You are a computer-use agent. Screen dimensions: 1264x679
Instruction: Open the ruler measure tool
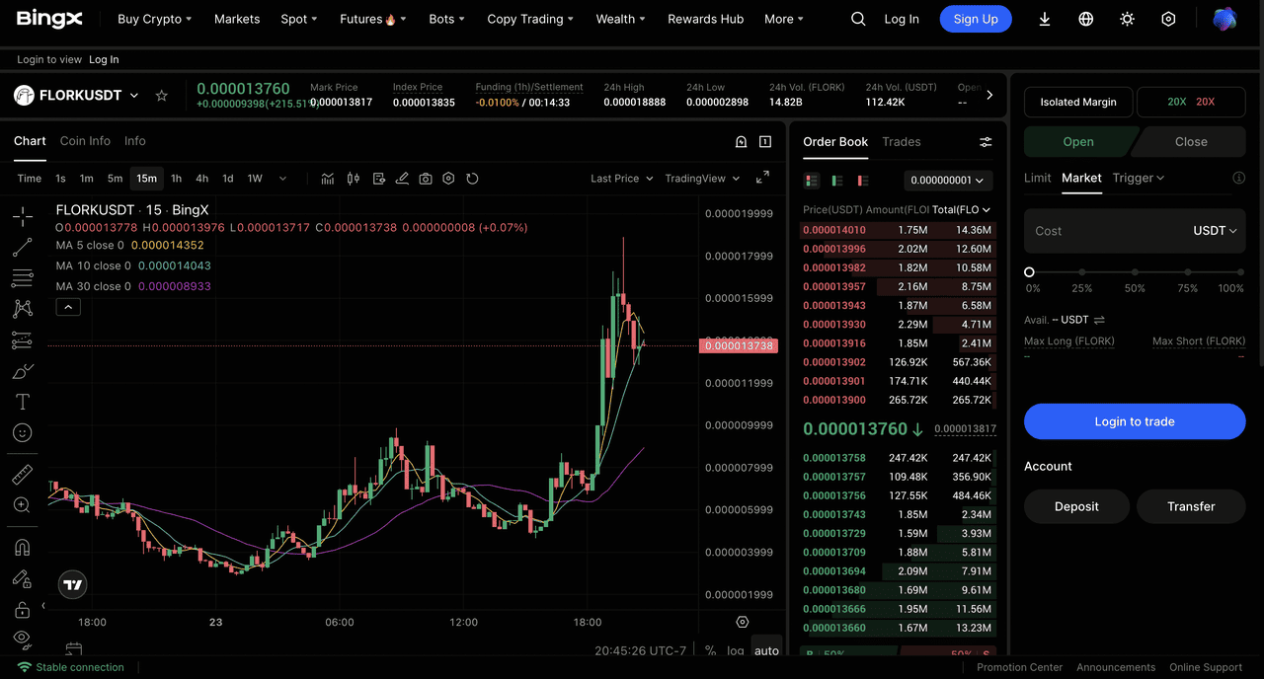(x=22, y=475)
